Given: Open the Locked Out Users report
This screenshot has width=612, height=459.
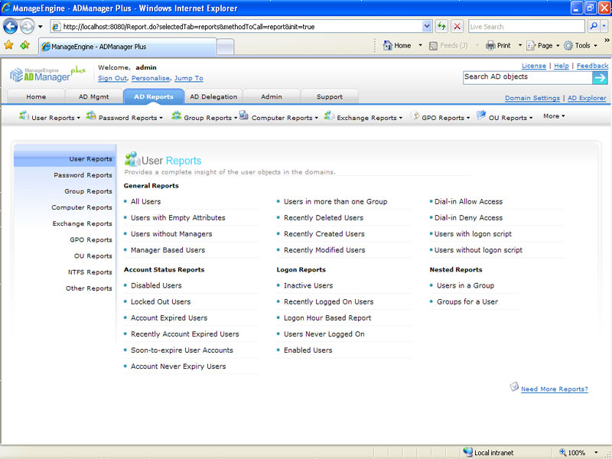Looking at the screenshot, I should point(161,301).
